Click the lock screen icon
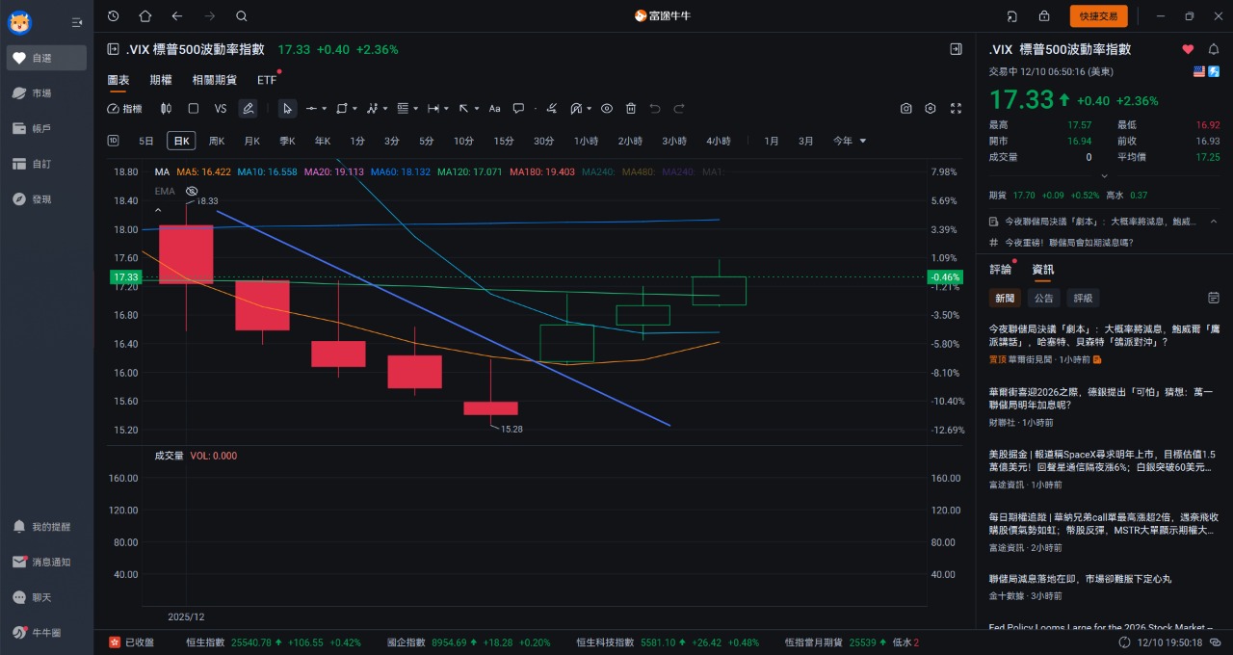 tap(1044, 15)
